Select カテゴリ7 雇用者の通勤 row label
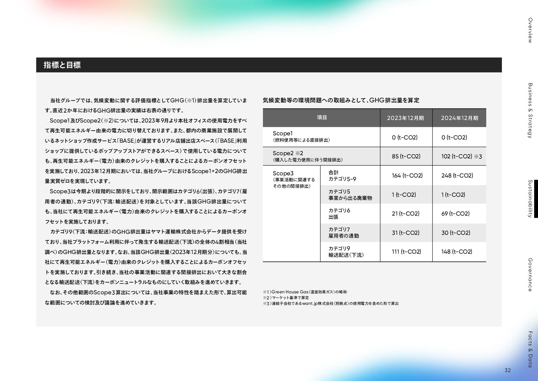 [343, 233]
